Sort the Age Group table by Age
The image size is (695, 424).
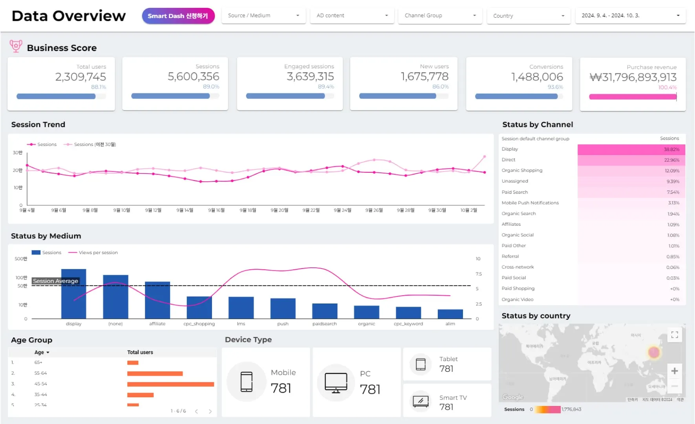click(42, 353)
